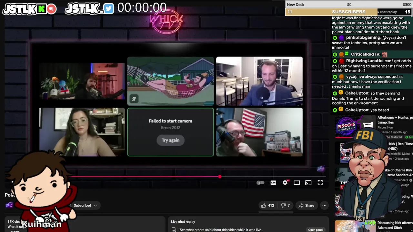
Task: Click the SUBSCRIBERS goal bar
Action: (348, 12)
